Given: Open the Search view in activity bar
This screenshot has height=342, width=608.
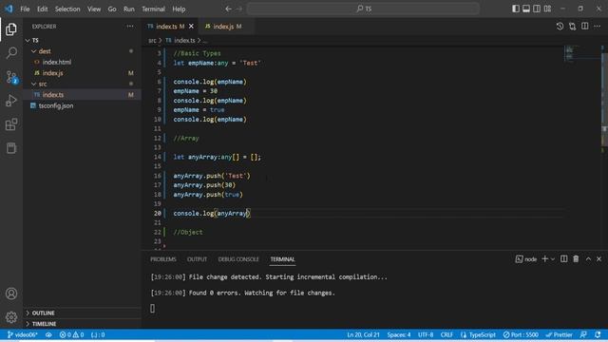Looking at the screenshot, I should 11,53.
